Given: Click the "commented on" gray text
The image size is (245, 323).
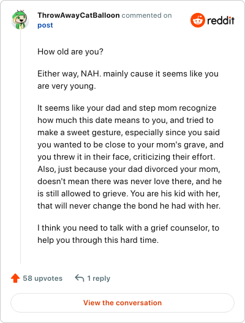Looking at the screenshot, I should (x=146, y=15).
